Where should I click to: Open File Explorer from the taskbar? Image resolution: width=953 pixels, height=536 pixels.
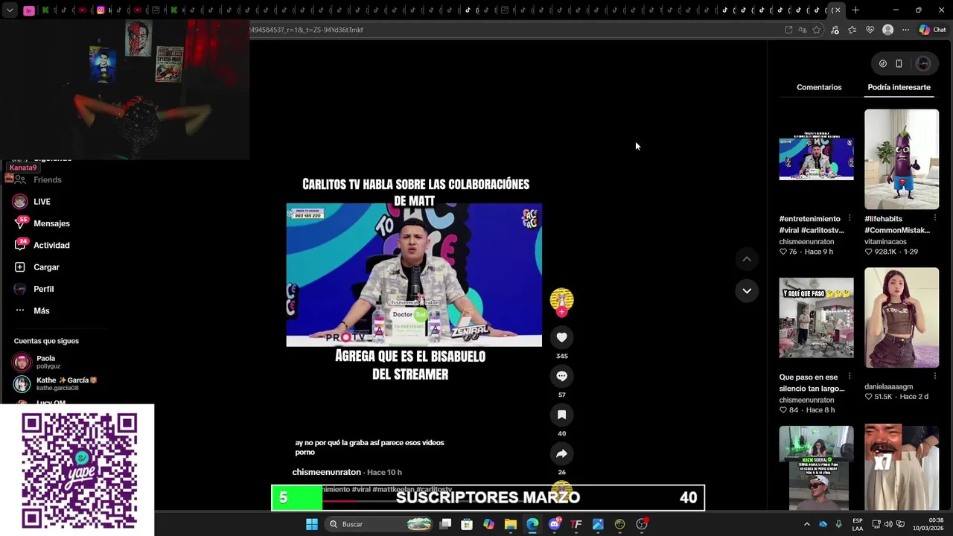point(511,524)
